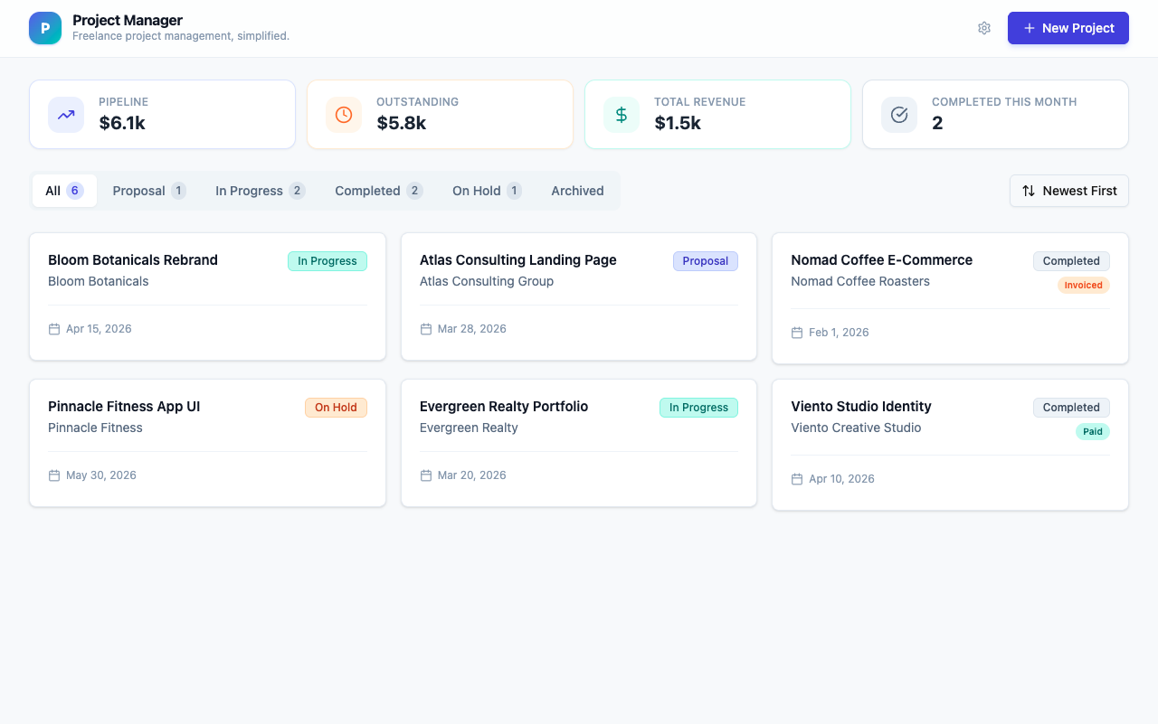The width and height of the screenshot is (1158, 724).
Task: Click the Atlas Consulting Group client name
Action: (x=487, y=281)
